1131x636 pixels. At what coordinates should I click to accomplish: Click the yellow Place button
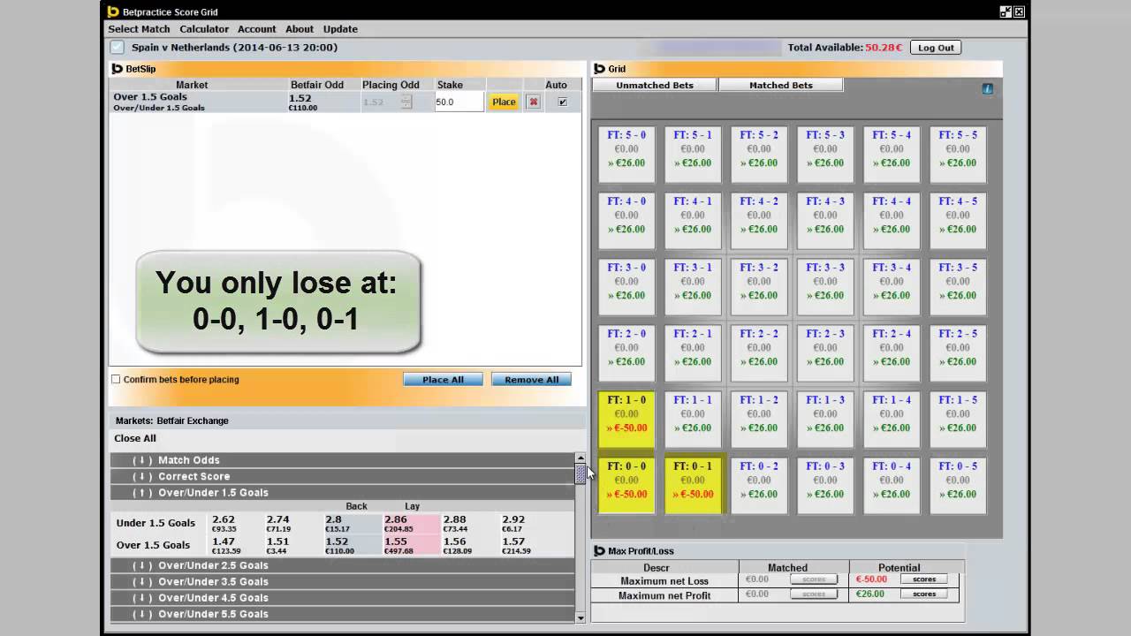tap(504, 102)
